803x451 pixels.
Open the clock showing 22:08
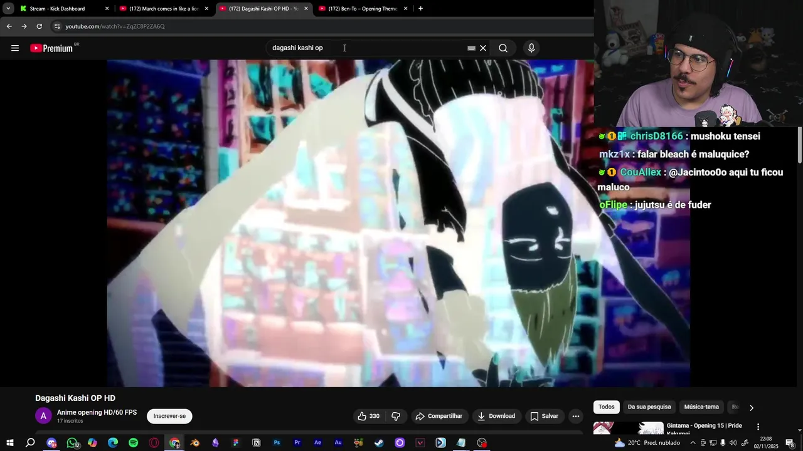[x=765, y=443]
